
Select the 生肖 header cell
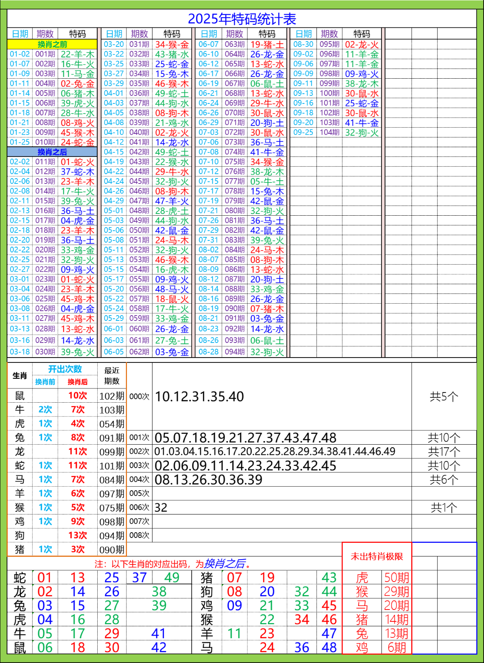(x=19, y=377)
